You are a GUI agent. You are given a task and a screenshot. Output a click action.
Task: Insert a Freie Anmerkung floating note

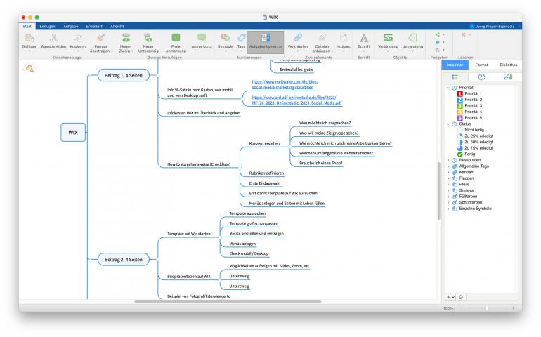pyautogui.click(x=176, y=37)
